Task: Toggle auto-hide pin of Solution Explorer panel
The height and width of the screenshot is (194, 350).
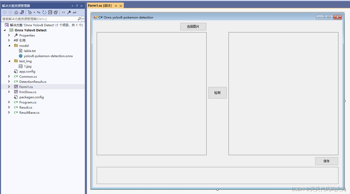Action: point(77,6)
